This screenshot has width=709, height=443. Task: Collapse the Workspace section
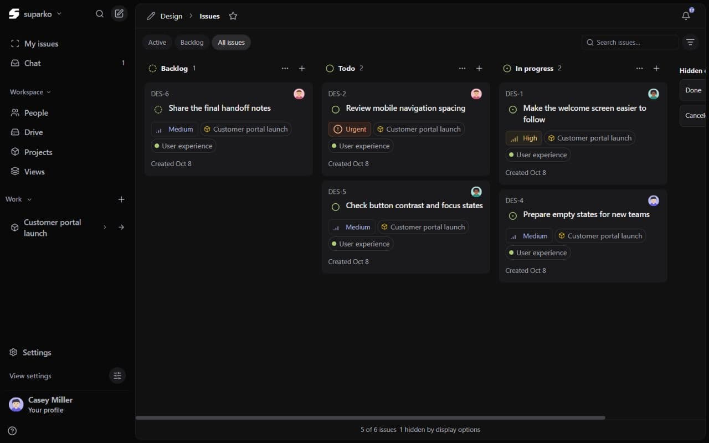pyautogui.click(x=30, y=92)
